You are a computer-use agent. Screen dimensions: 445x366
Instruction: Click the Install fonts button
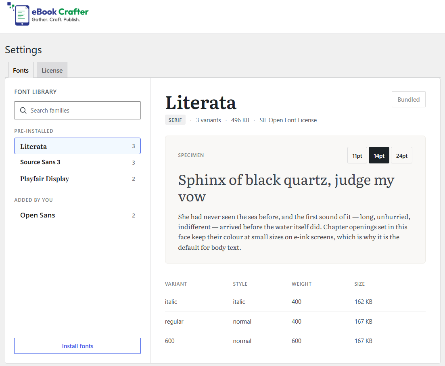point(77,346)
